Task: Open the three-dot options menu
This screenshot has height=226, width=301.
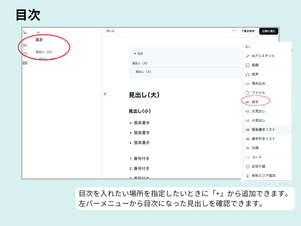Action: 234,31
